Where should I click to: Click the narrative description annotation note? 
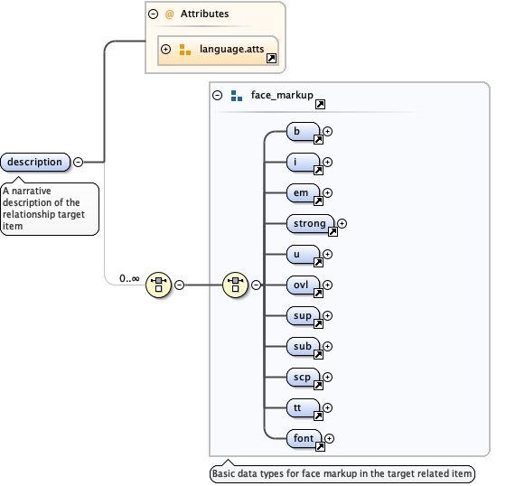pyautogui.click(x=50, y=209)
